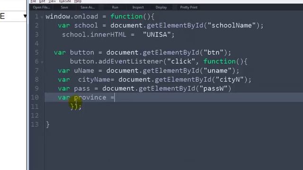The image size is (303, 170).
Task: Click the word province on line 10
Action: 90,98
